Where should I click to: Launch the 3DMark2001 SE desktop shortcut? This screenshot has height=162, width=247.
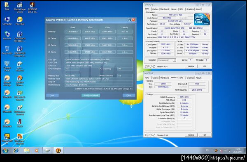click(7, 139)
